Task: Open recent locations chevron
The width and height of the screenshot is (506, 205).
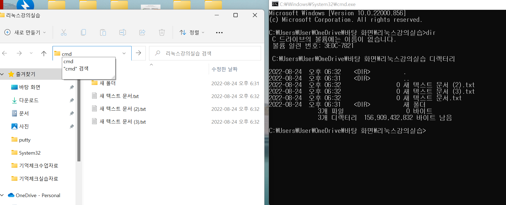Action: 31,53
